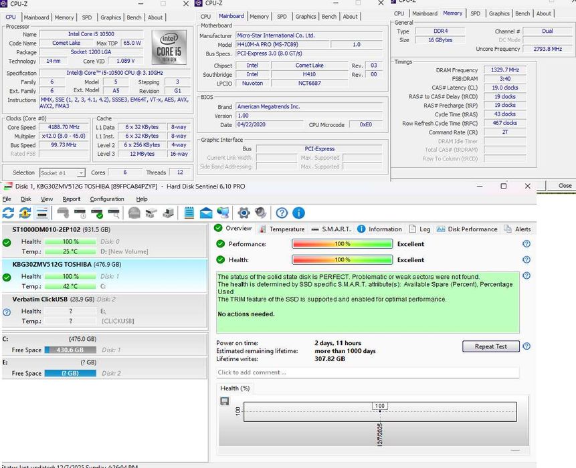Screen dimensions: 576x468
Task: Click the help icon next to Repeat Test
Action: (x=526, y=346)
